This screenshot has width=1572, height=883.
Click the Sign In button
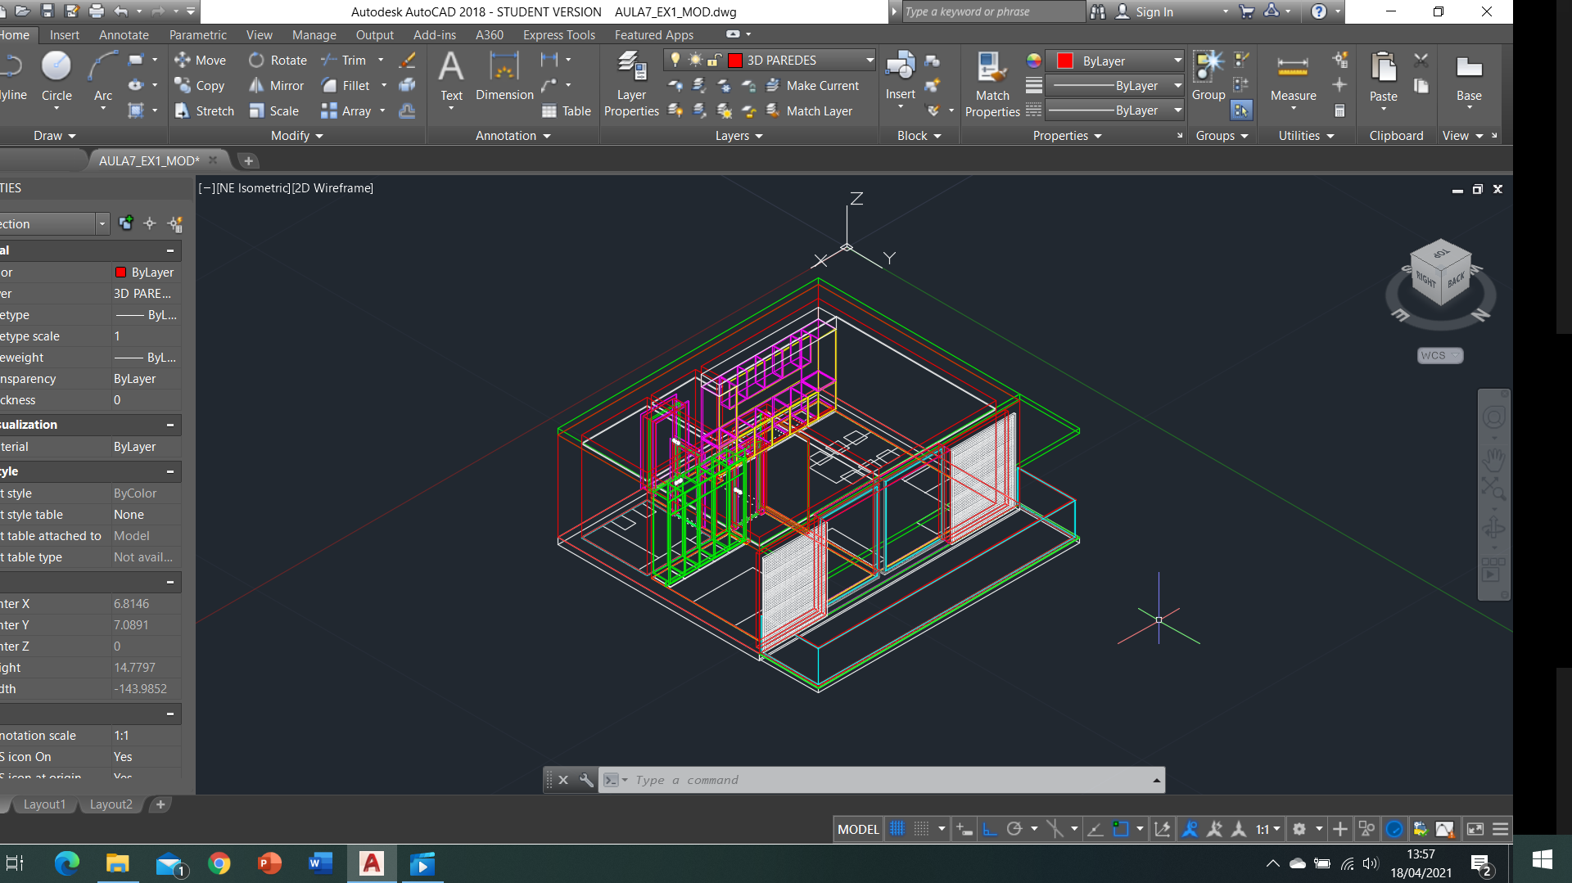pyautogui.click(x=1154, y=11)
